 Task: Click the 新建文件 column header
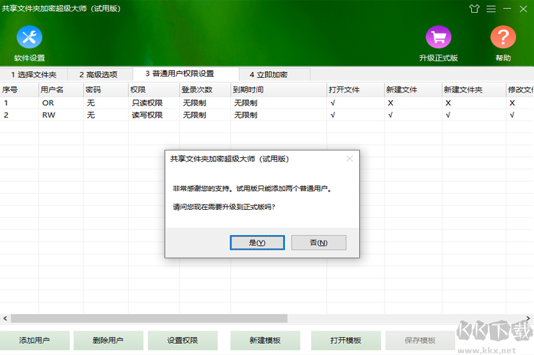coord(413,90)
